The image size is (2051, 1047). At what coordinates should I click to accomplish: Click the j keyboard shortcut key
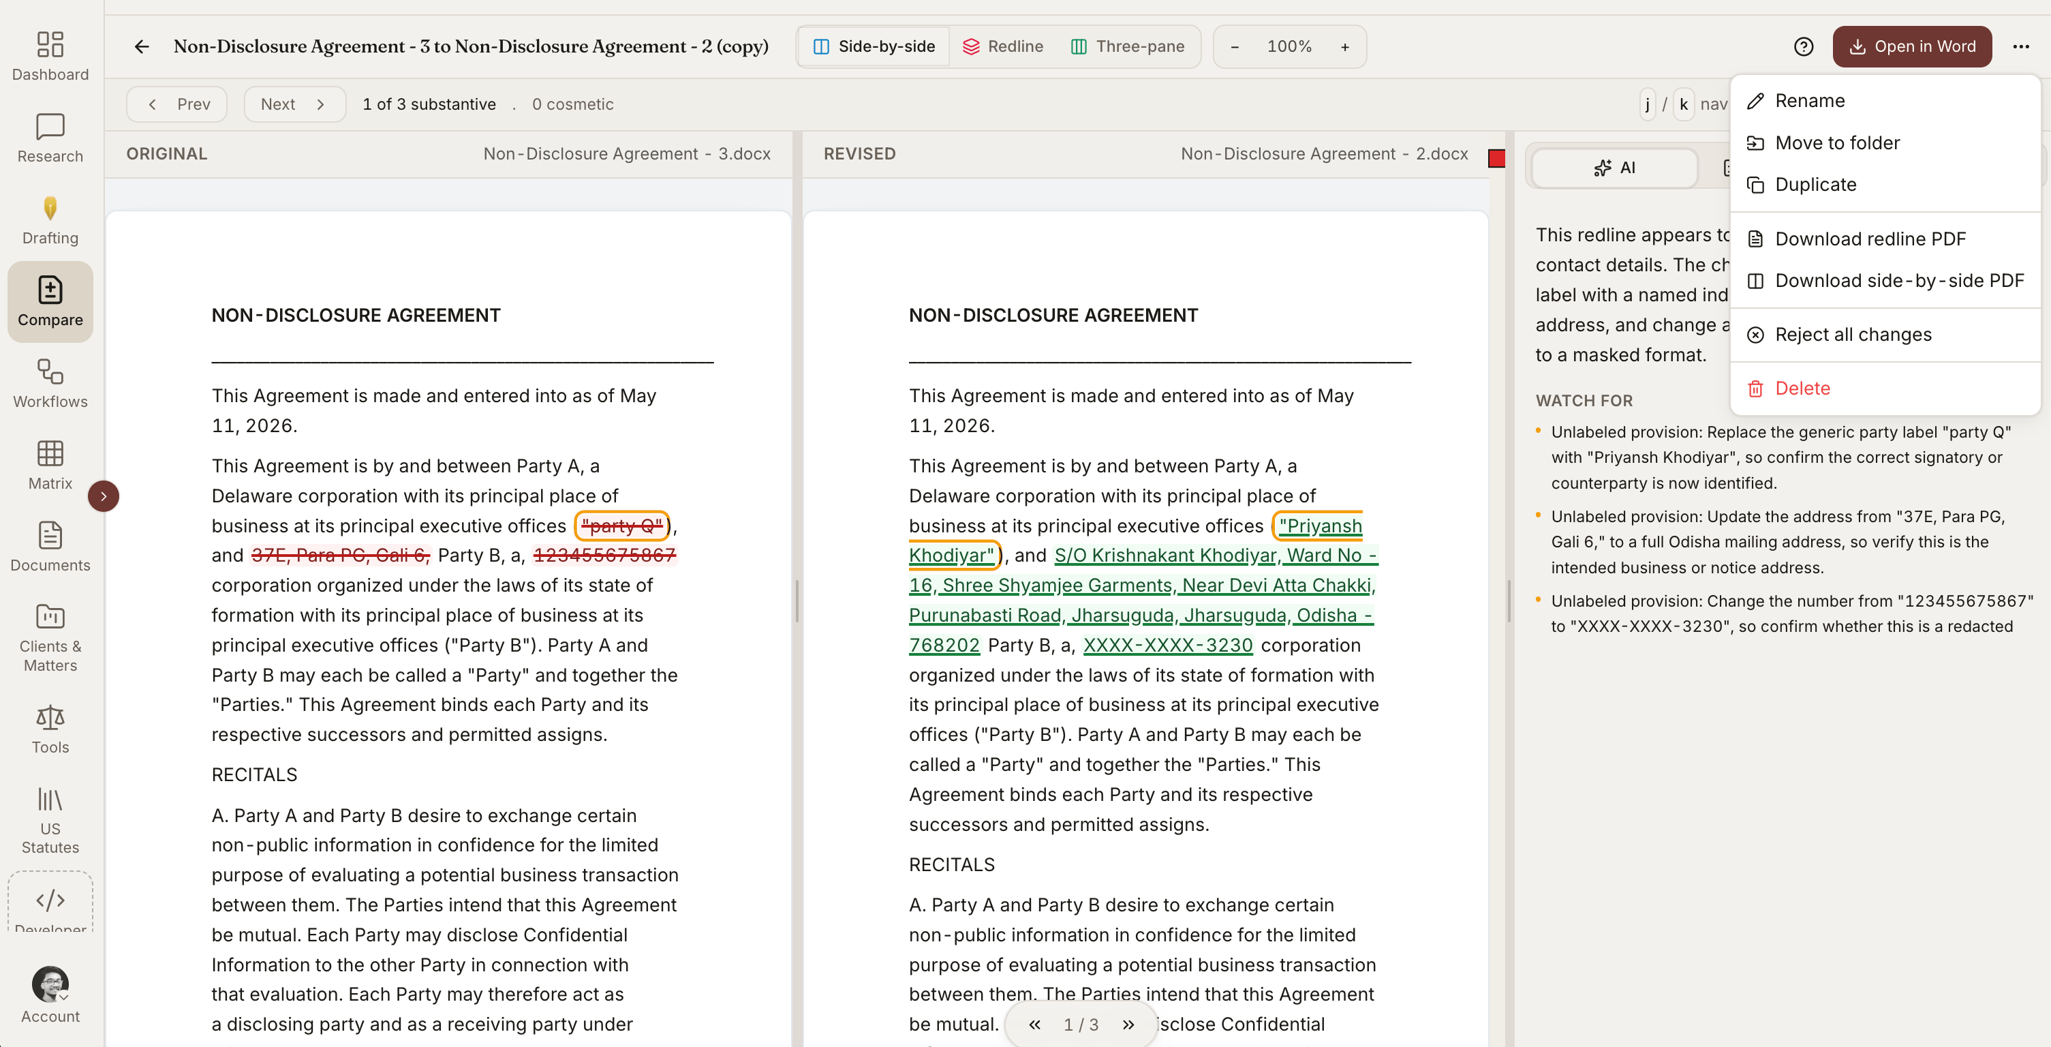[x=1648, y=104]
